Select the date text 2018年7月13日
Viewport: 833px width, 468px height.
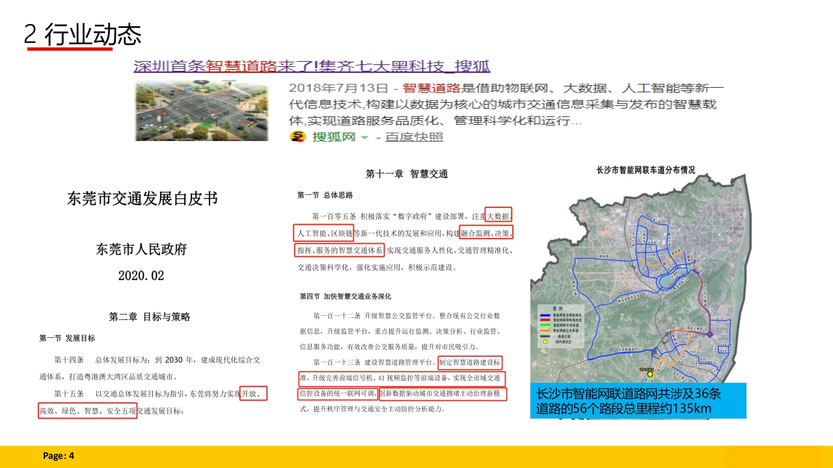[337, 88]
